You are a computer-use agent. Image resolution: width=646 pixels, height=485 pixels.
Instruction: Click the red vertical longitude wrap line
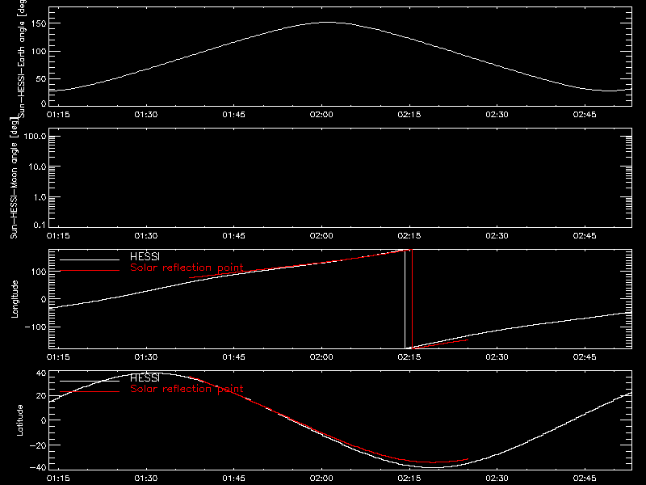413,299
